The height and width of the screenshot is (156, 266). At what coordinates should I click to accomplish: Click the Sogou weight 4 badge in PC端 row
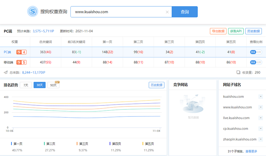point(21,52)
